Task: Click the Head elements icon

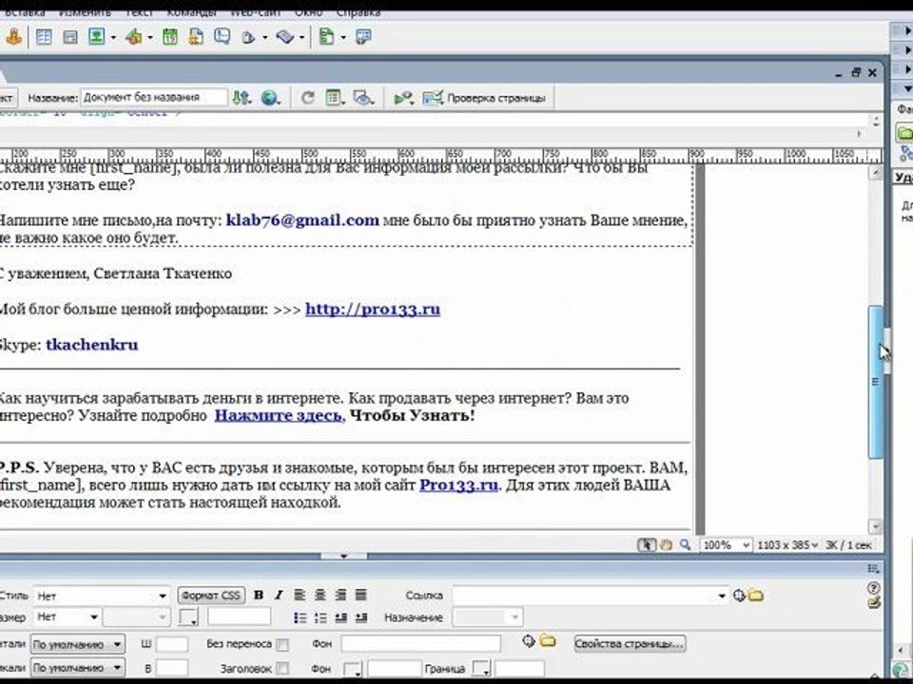Action: (248, 38)
